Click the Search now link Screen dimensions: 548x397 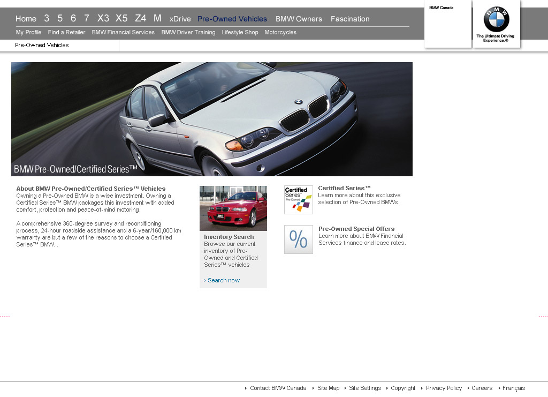[x=224, y=280]
